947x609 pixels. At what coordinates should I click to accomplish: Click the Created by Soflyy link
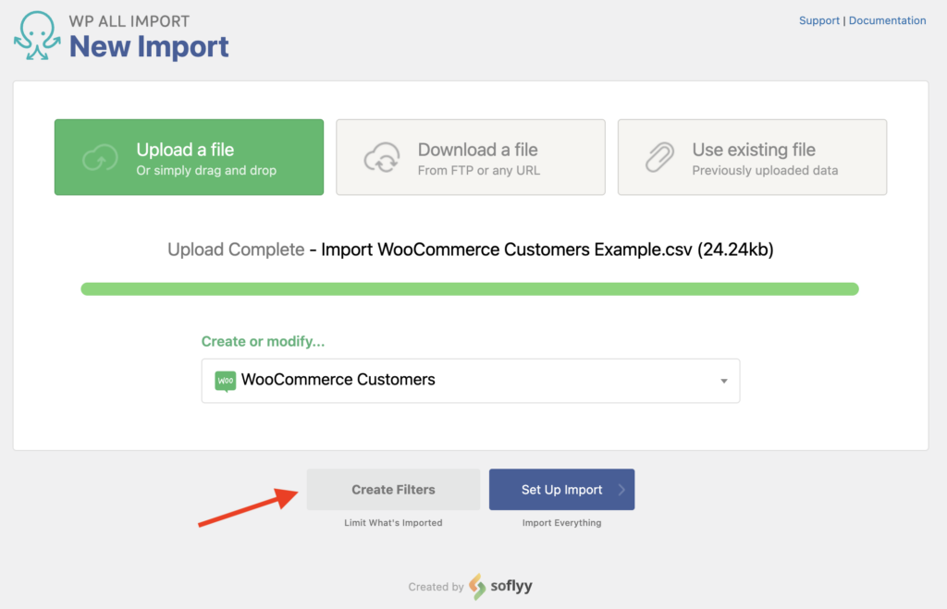pyautogui.click(x=469, y=587)
